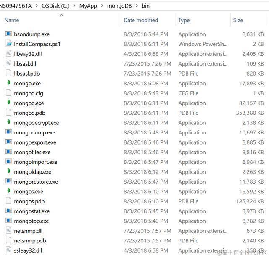
Task: Select the file name mongod.cfg
Action: [29, 93]
